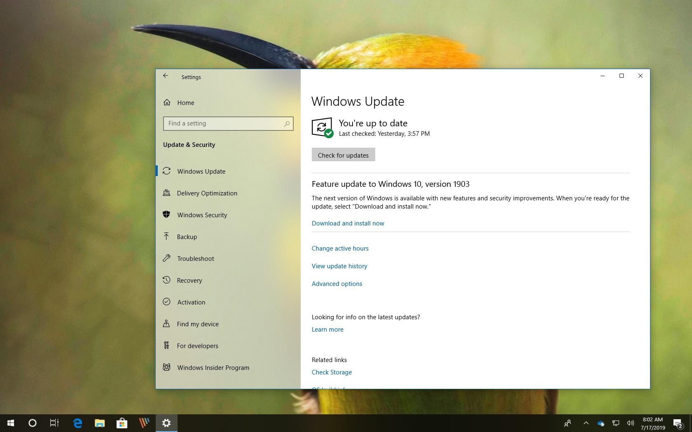The width and height of the screenshot is (692, 432).
Task: Select Windows Update in the sidebar
Action: [228, 171]
